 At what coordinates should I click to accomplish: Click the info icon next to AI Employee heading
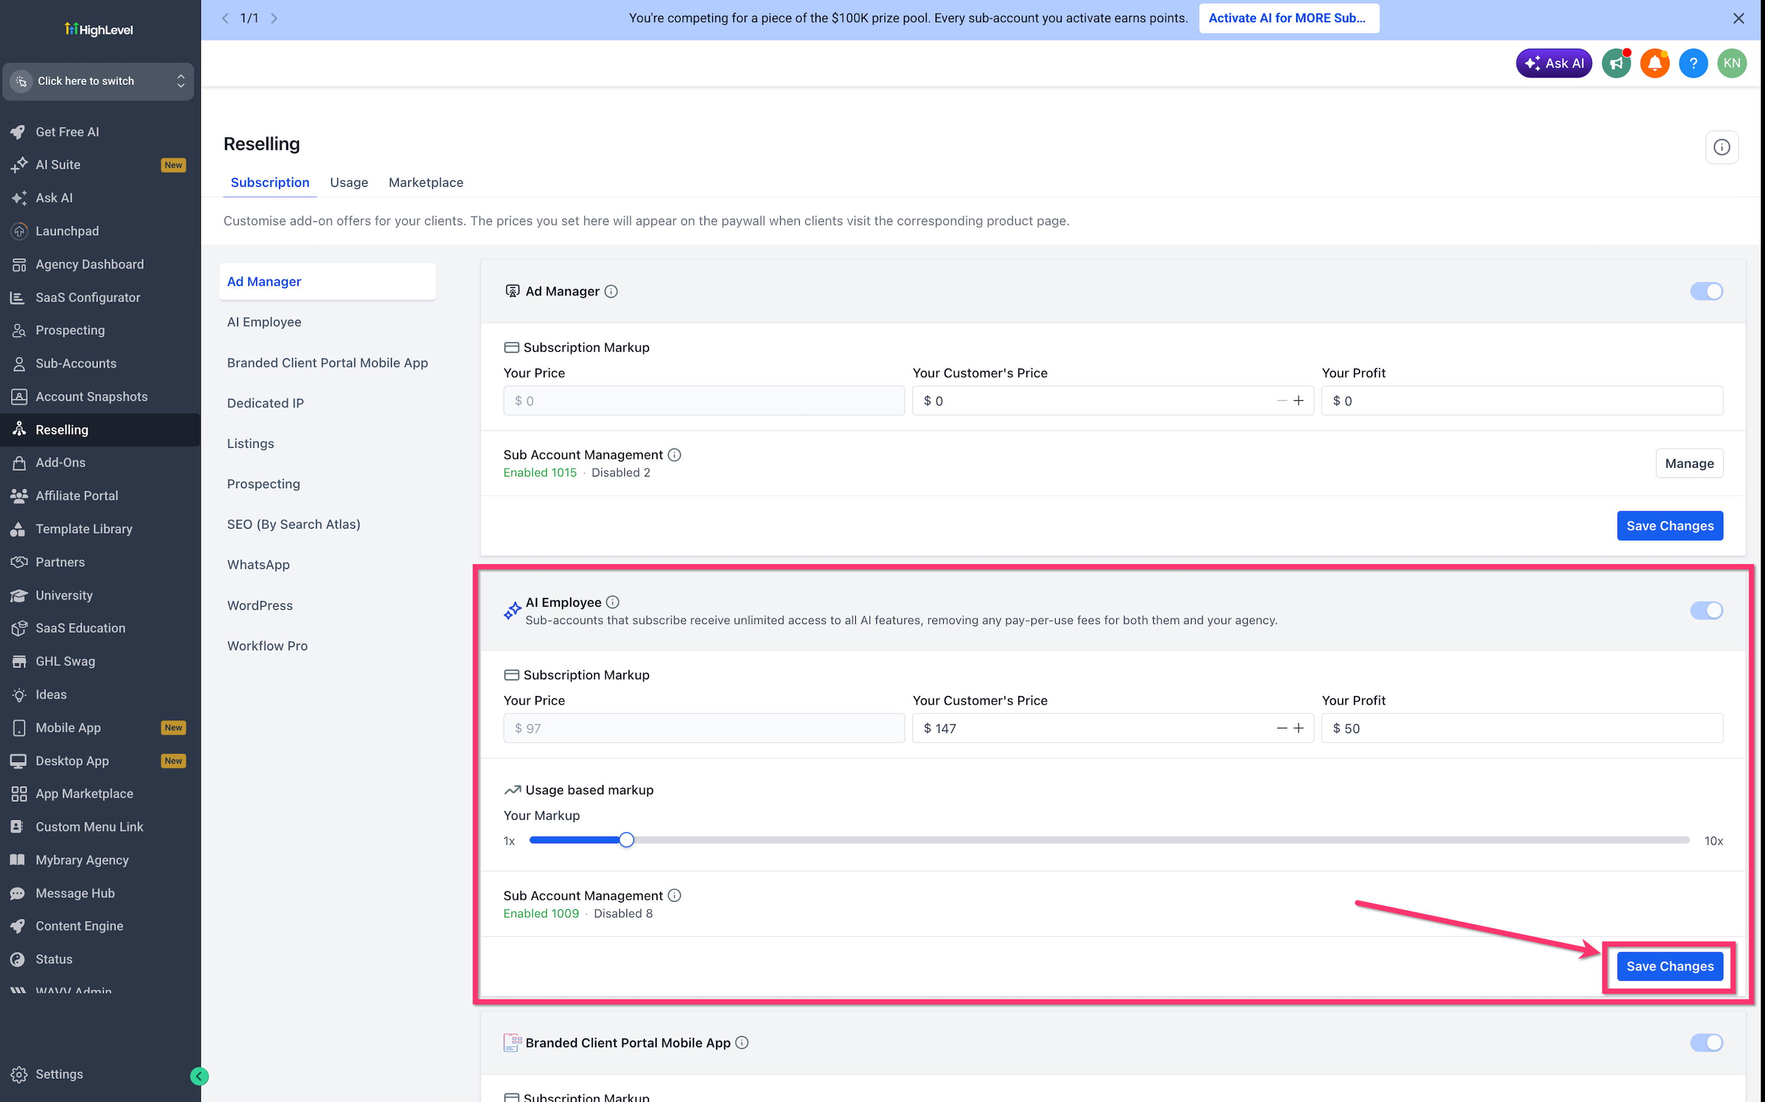click(x=613, y=602)
